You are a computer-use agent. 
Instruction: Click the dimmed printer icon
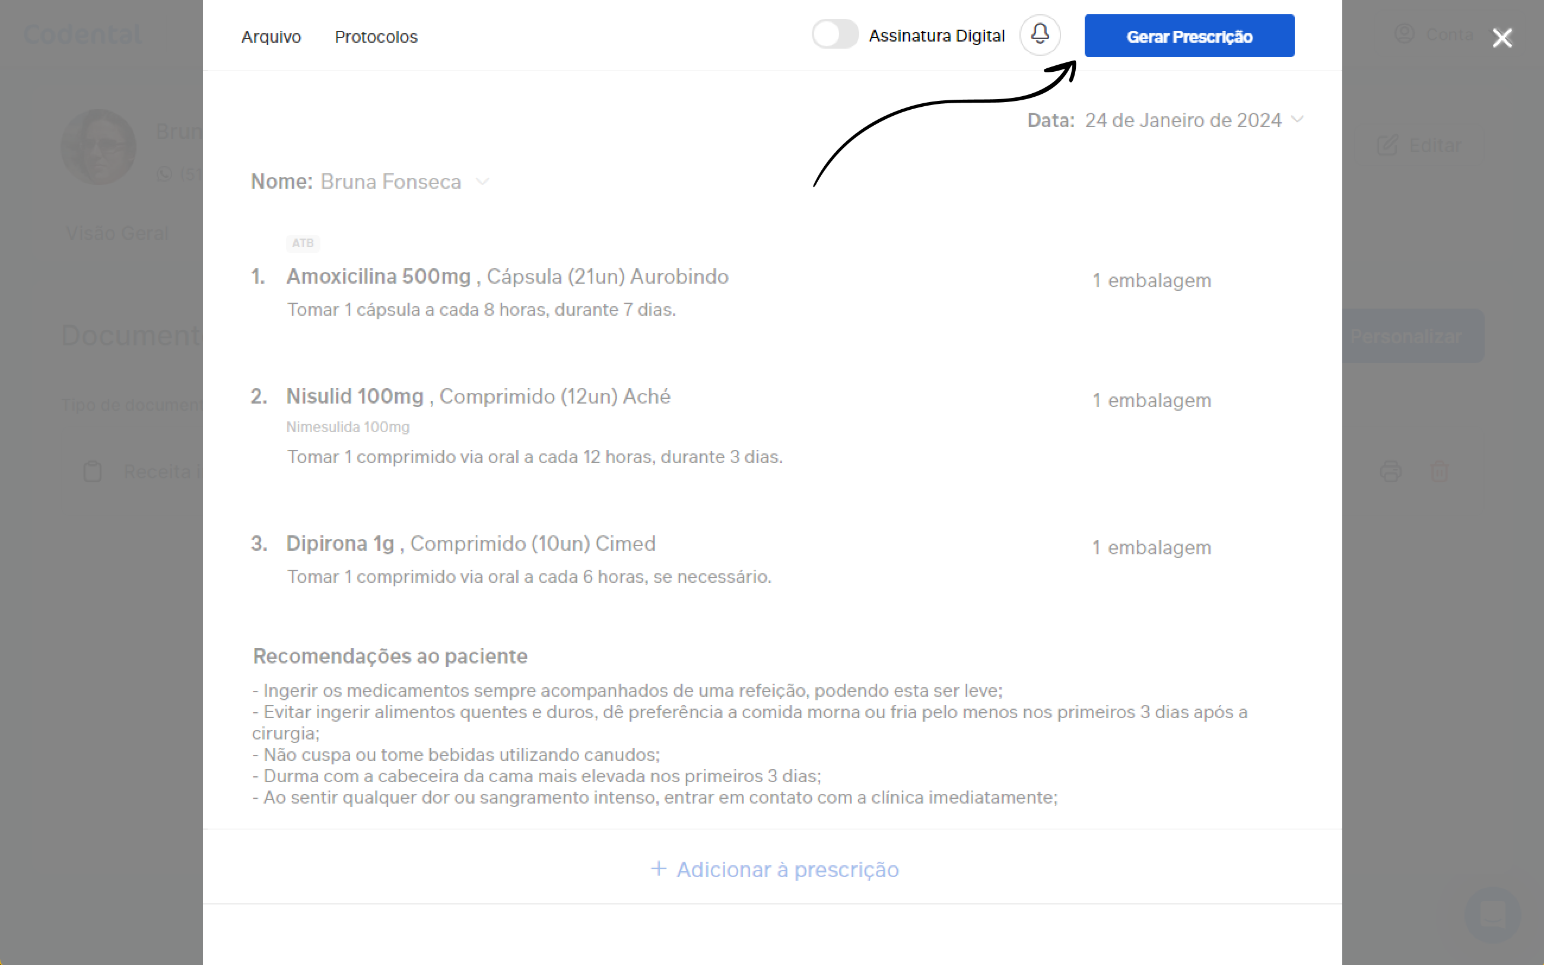(x=1390, y=472)
